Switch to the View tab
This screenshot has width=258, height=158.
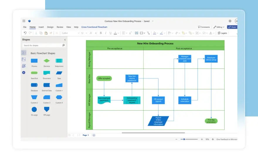click(69, 27)
